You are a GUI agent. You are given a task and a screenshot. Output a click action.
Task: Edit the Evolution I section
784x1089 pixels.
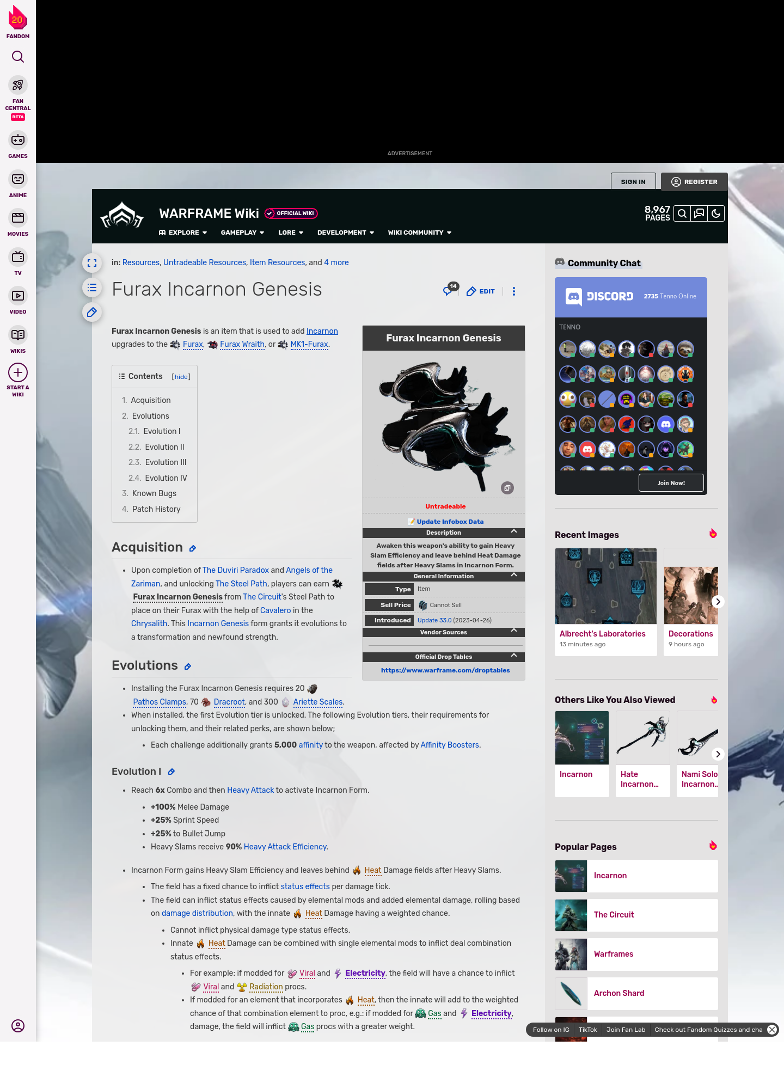pyautogui.click(x=171, y=772)
